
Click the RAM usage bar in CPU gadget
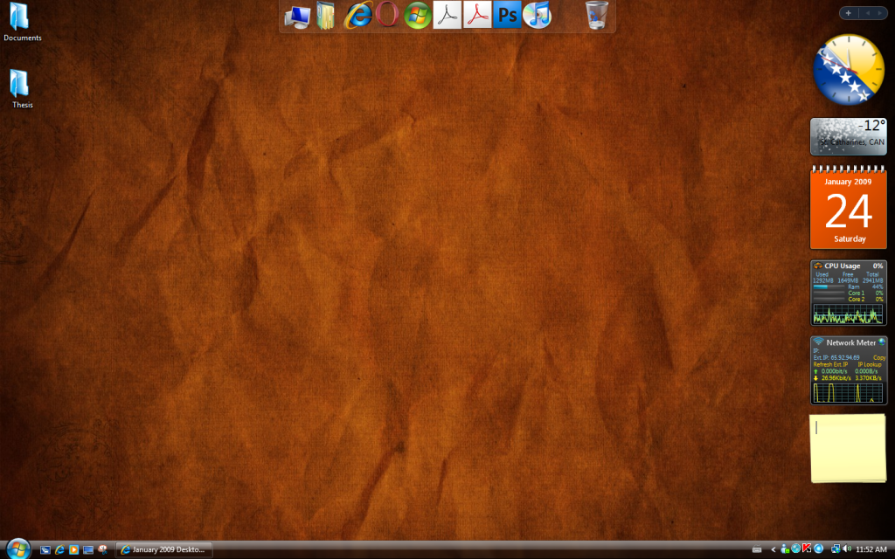click(x=829, y=286)
